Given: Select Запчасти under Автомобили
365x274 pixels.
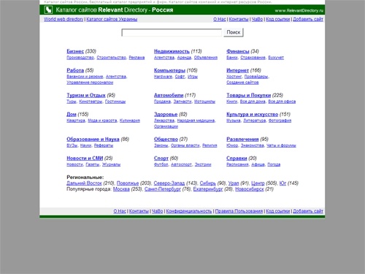Looking at the screenshot, I should (182, 102).
